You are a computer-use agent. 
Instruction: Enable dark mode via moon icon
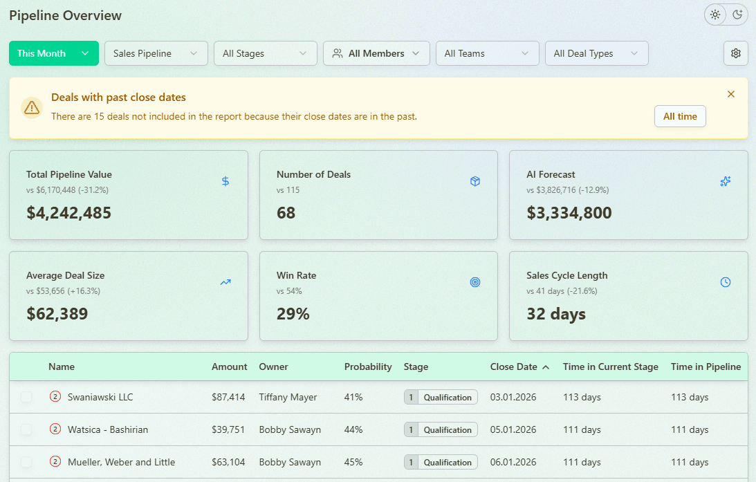pos(737,15)
